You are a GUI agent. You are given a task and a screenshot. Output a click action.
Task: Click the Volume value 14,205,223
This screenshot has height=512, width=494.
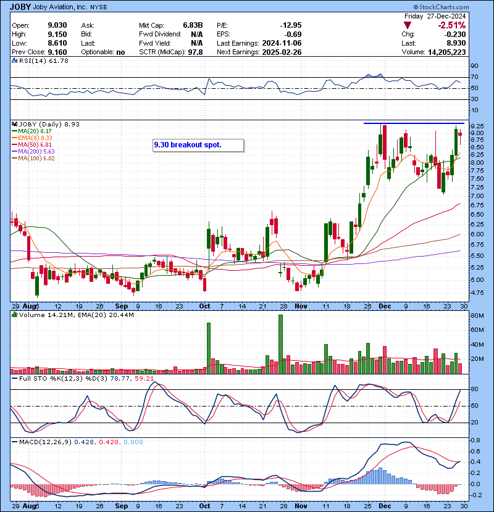[x=447, y=52]
